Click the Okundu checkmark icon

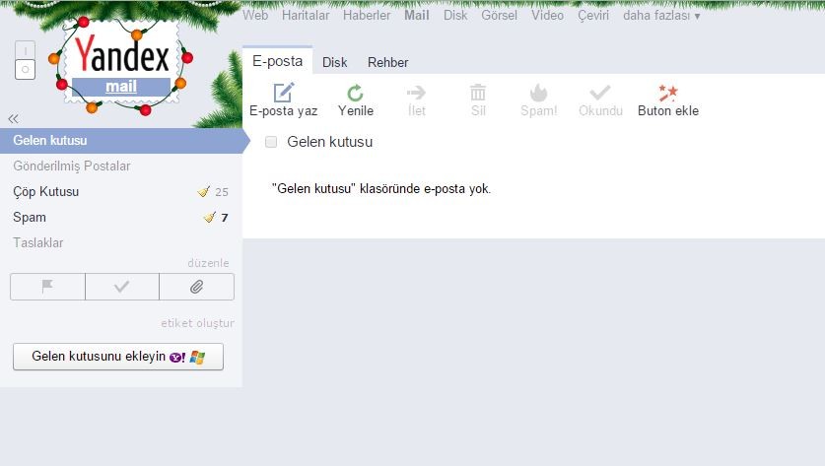click(x=600, y=93)
